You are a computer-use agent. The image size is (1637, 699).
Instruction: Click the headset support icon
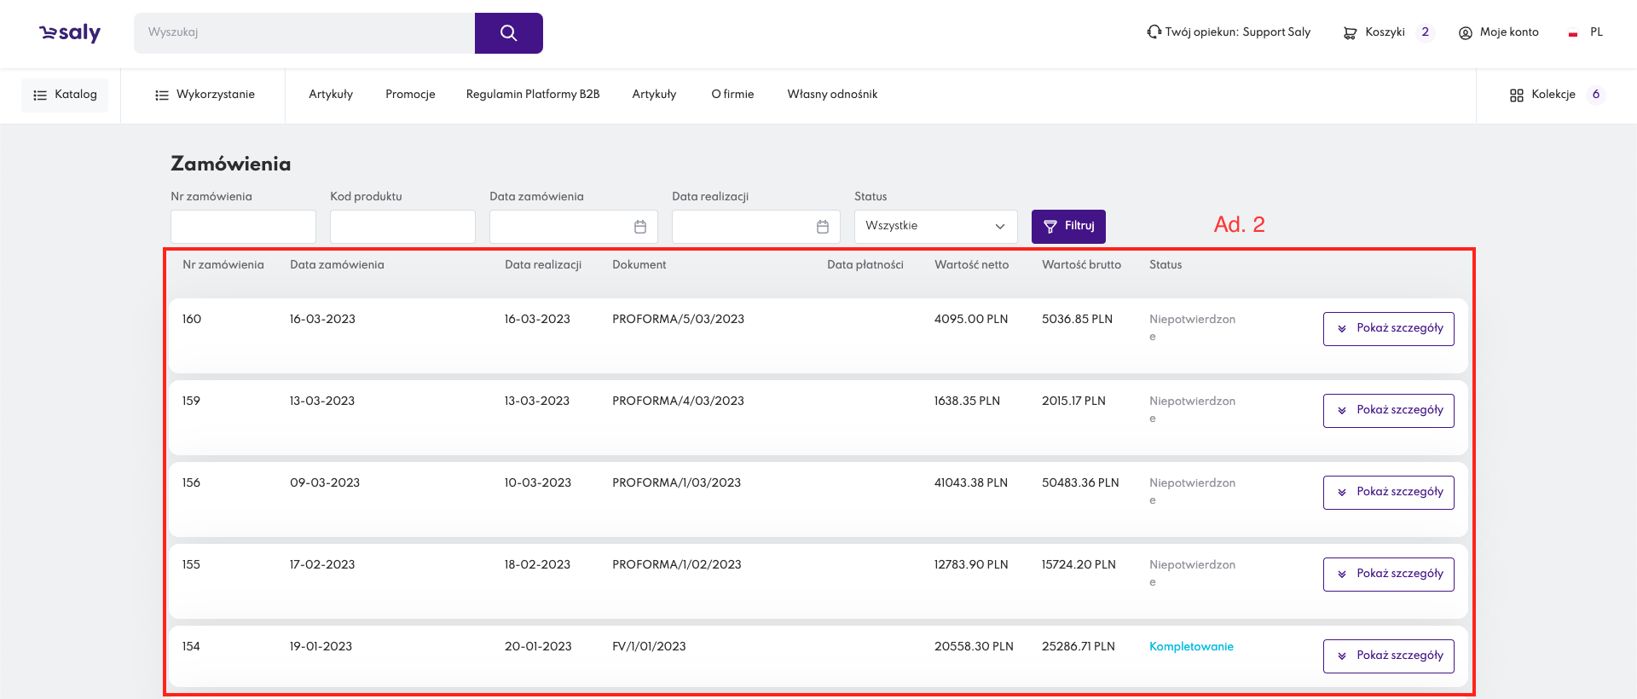tap(1154, 32)
